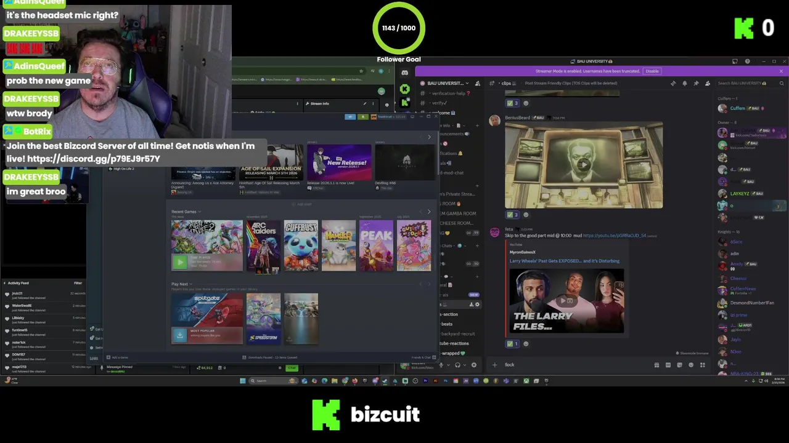Open the green Kick server icon in Discord sidebar
Image resolution: width=789 pixels, height=443 pixels.
(404, 89)
